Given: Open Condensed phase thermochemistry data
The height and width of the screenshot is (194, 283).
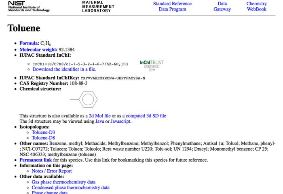Looking at the screenshot, I should pos(70,188).
